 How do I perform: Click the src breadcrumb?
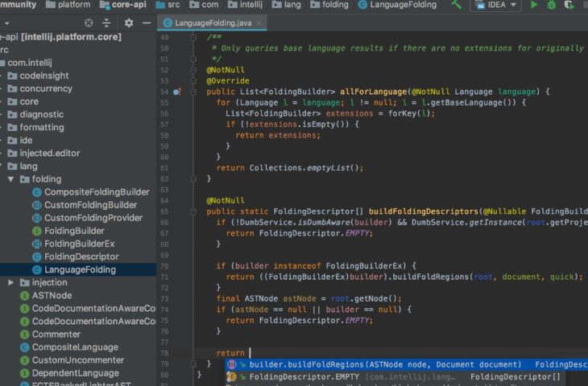coord(168,5)
